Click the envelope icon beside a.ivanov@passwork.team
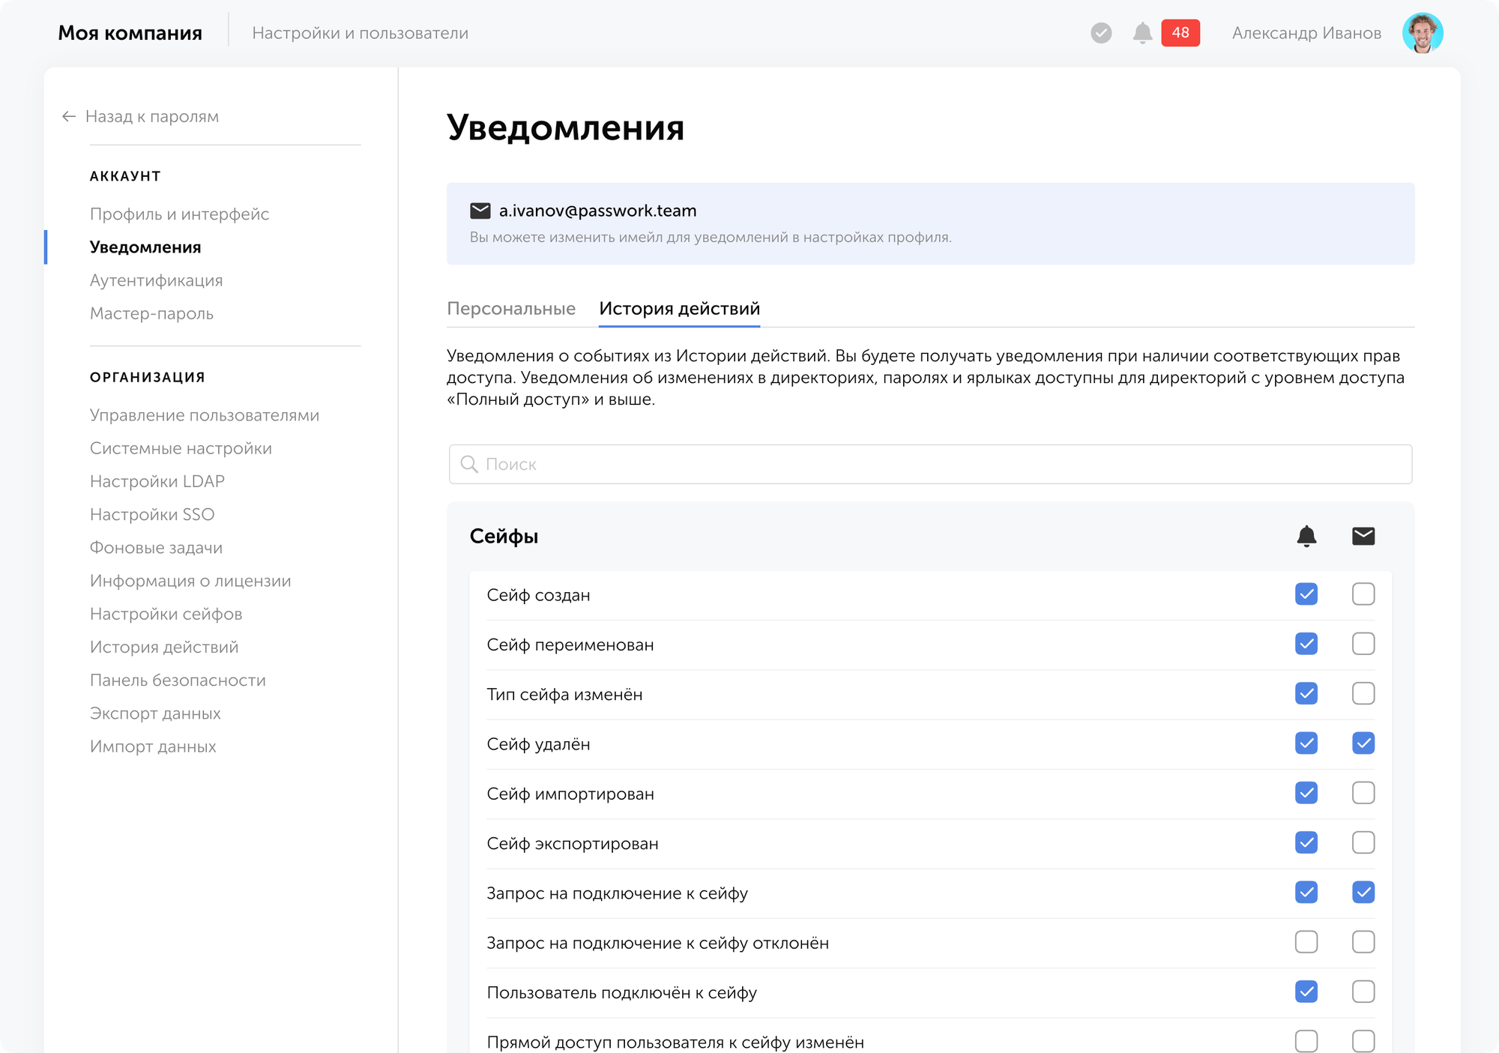 [480, 211]
